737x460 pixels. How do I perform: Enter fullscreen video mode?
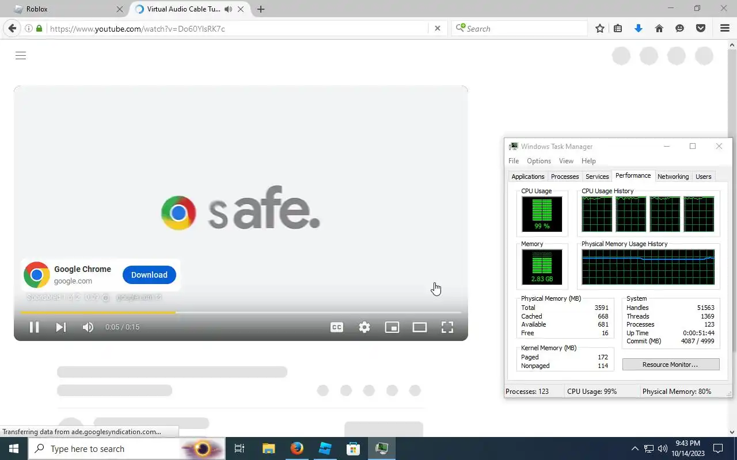[x=447, y=327]
